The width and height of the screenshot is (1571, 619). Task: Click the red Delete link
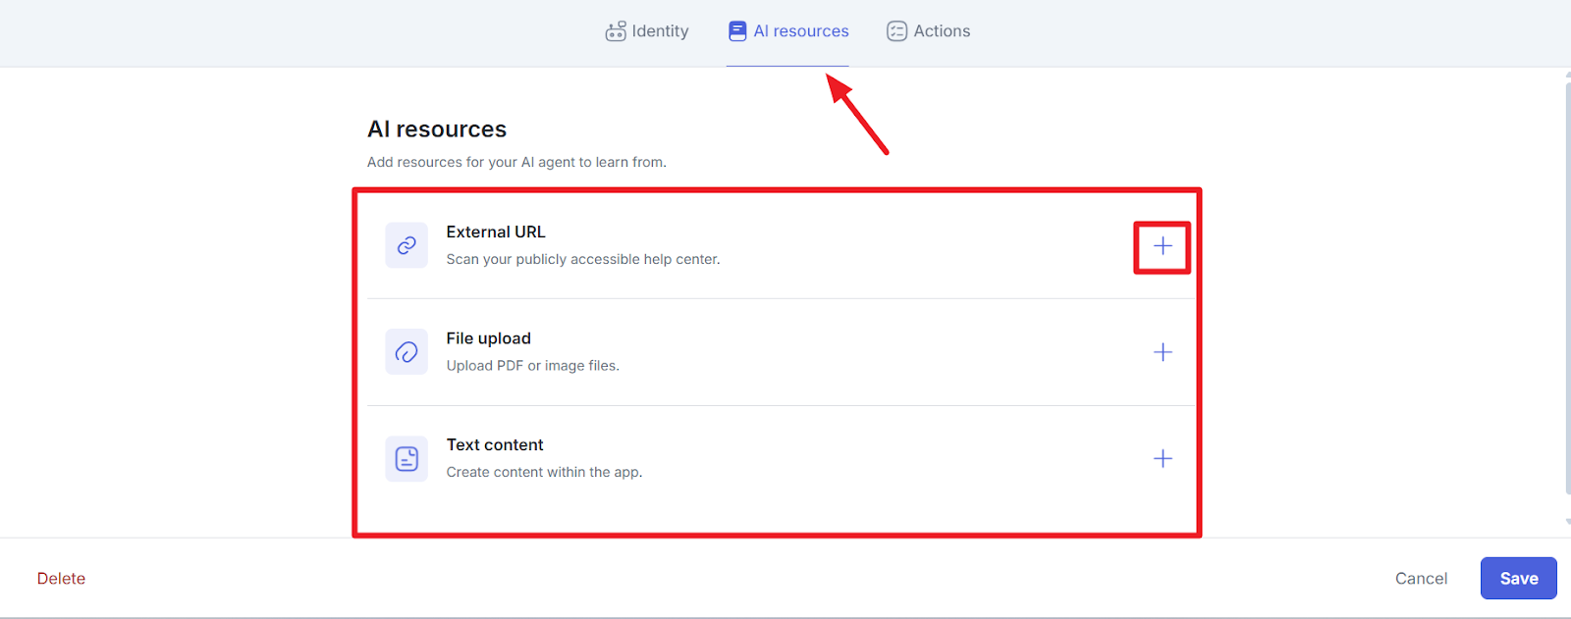pos(61,579)
